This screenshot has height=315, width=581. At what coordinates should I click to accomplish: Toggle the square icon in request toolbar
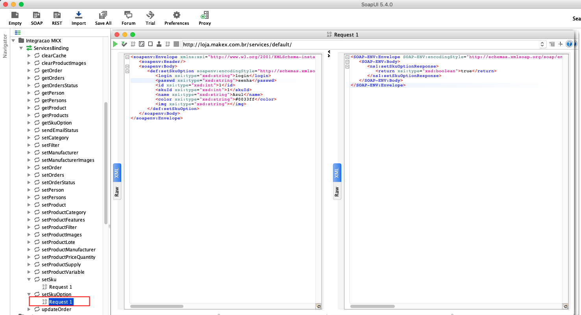pos(150,44)
